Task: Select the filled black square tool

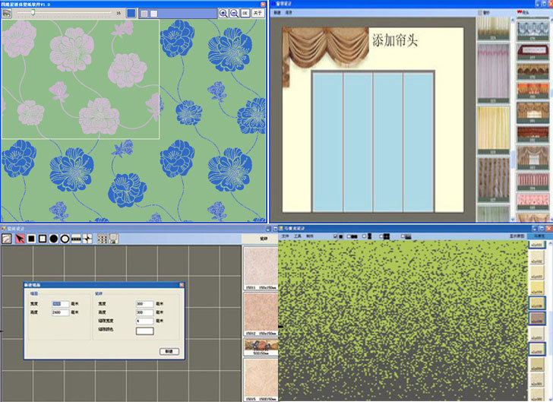Action: (x=31, y=239)
